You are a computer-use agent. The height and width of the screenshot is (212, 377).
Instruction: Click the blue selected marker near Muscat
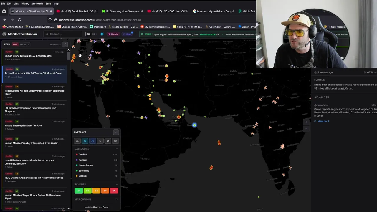(194, 125)
